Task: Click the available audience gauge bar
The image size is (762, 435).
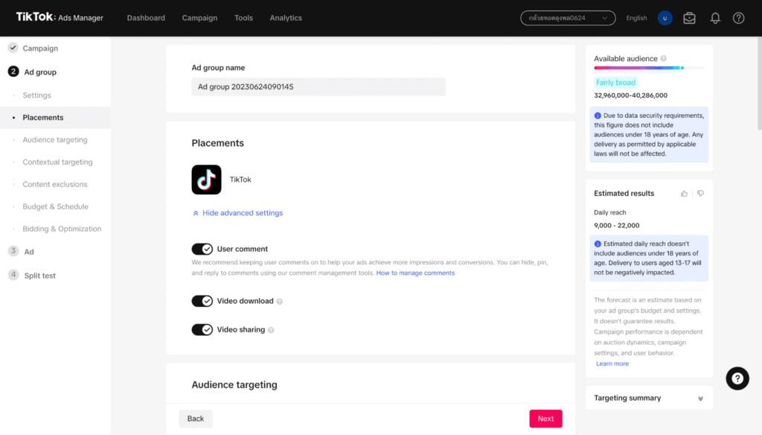Action: [x=649, y=68]
